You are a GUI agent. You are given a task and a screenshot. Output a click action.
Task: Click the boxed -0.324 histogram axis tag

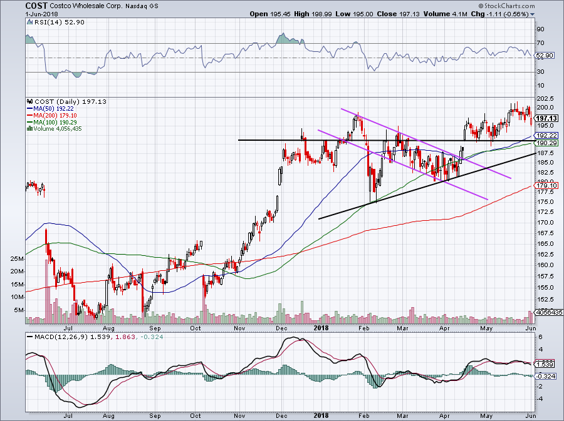[546, 377]
